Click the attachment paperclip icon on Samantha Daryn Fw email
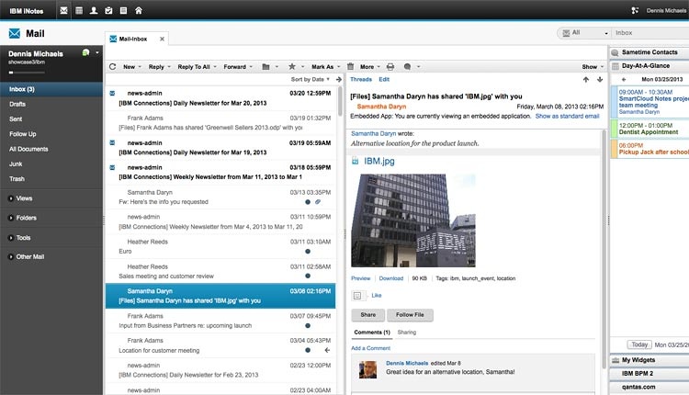689x395 pixels. 318,202
